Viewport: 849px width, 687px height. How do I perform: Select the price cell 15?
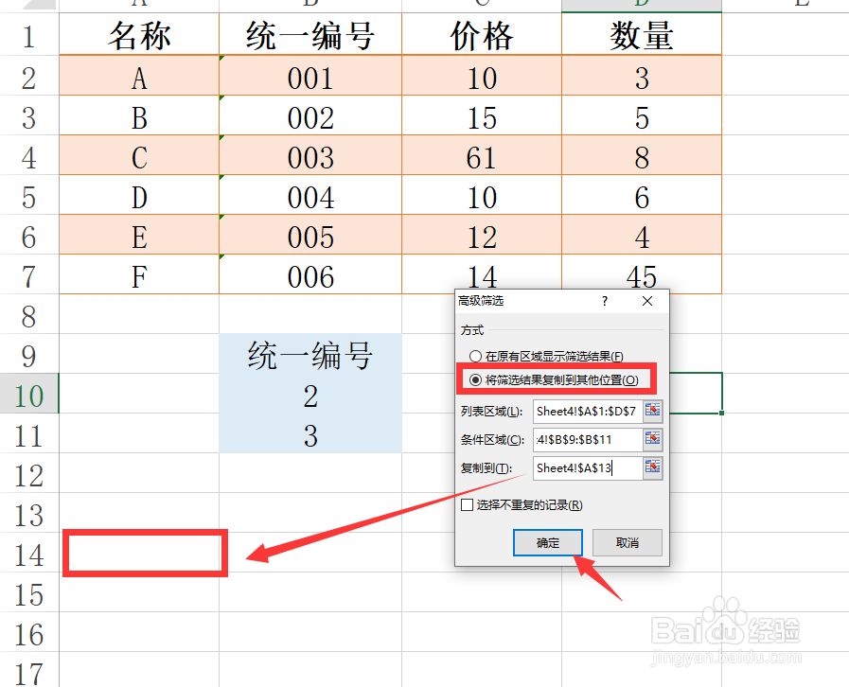pos(482,115)
